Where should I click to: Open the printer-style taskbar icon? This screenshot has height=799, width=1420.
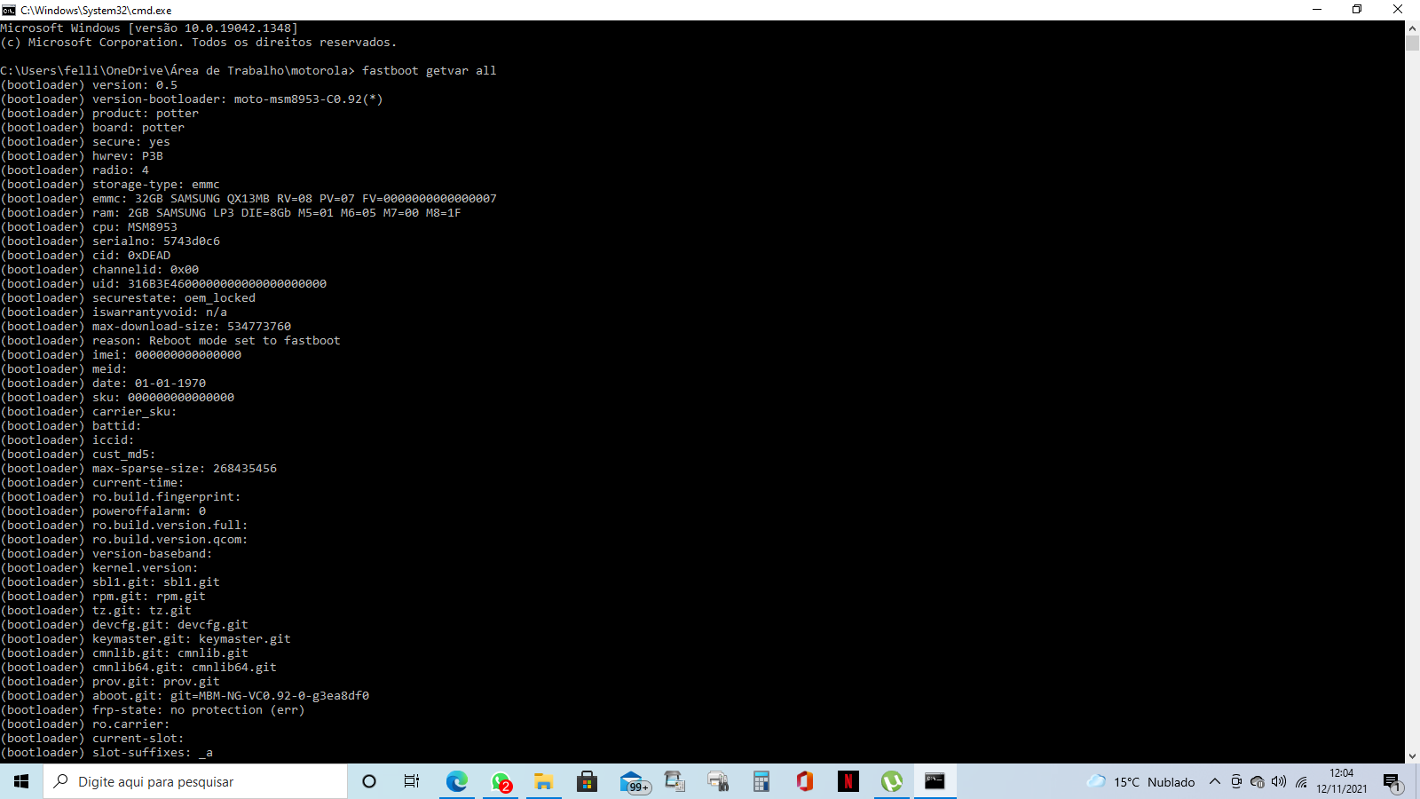tap(718, 781)
